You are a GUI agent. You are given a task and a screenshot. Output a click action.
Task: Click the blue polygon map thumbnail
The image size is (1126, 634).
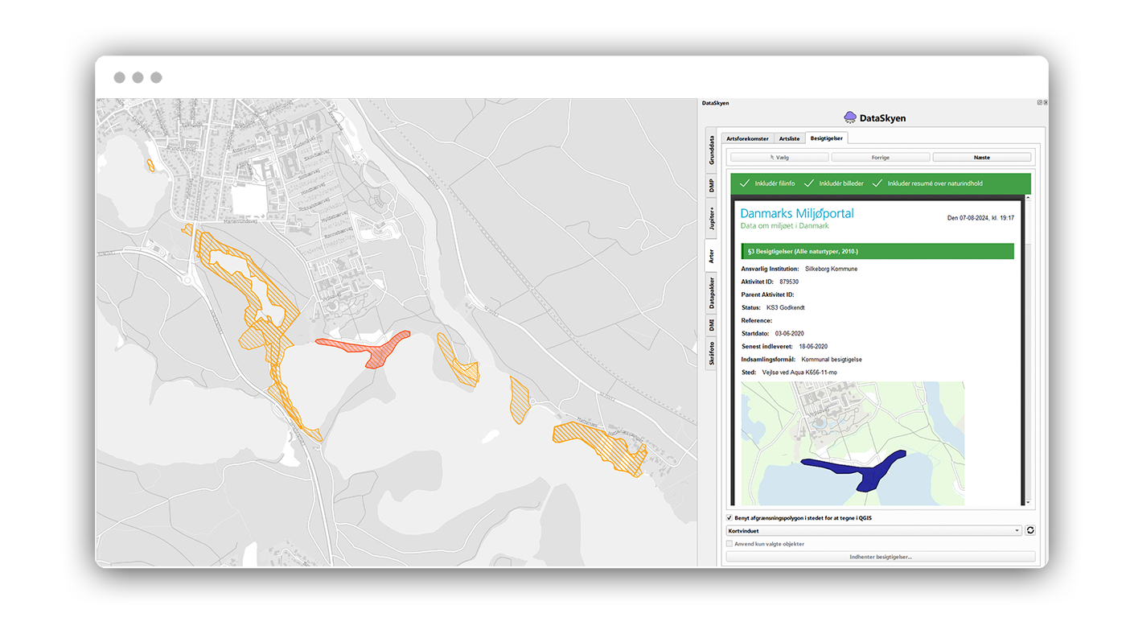pyautogui.click(x=853, y=443)
